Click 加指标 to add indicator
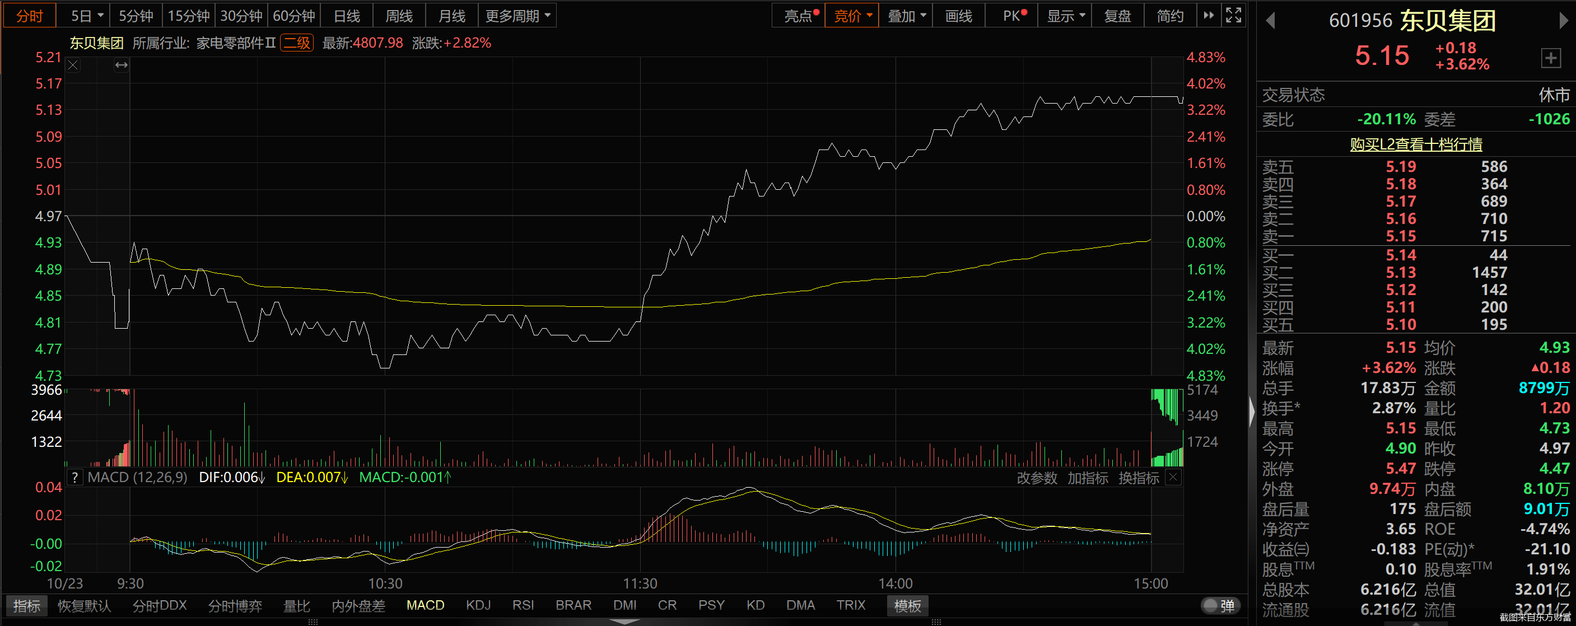This screenshot has height=626, width=1576. (x=1088, y=478)
